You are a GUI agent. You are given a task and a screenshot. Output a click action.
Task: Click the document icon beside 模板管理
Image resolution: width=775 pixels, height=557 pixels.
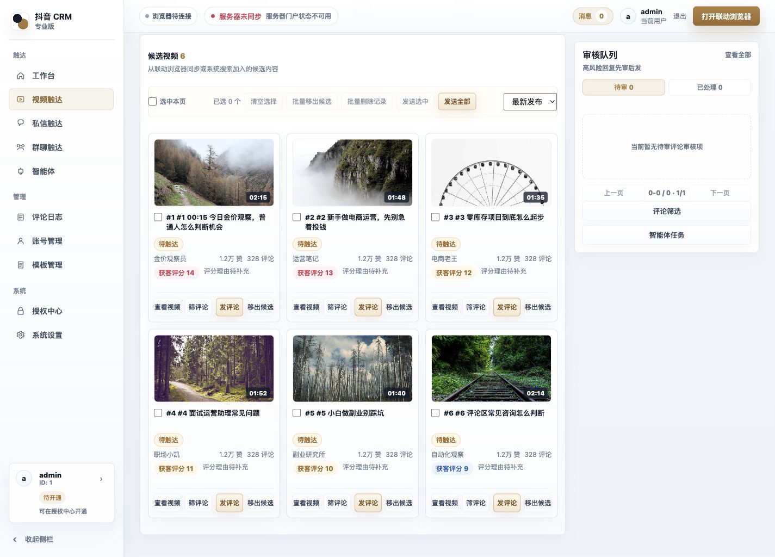click(21, 265)
